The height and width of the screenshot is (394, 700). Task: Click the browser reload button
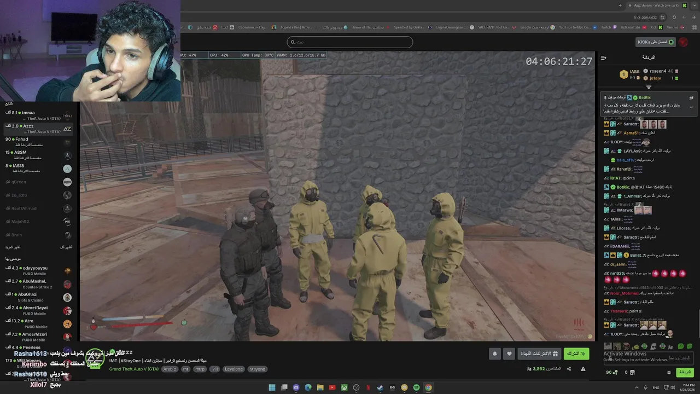pos(674,17)
